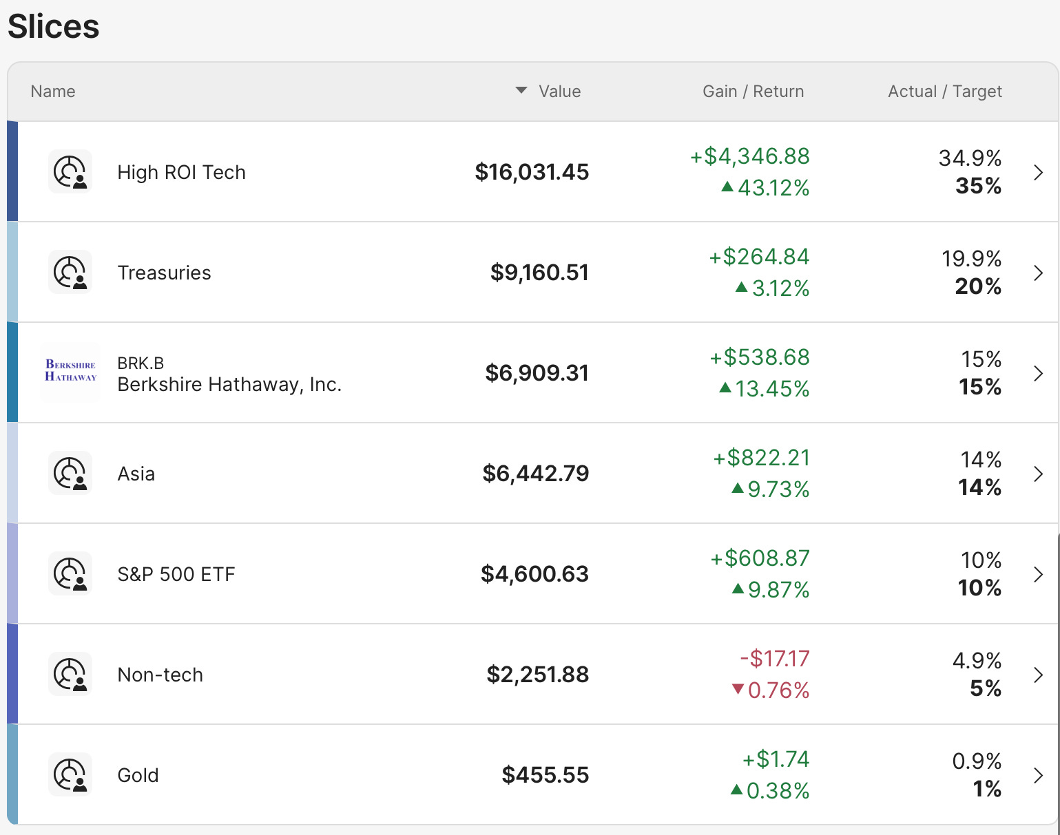Sort by the Value column arrow
Viewport: 1060px width, 835px height.
pos(521,91)
